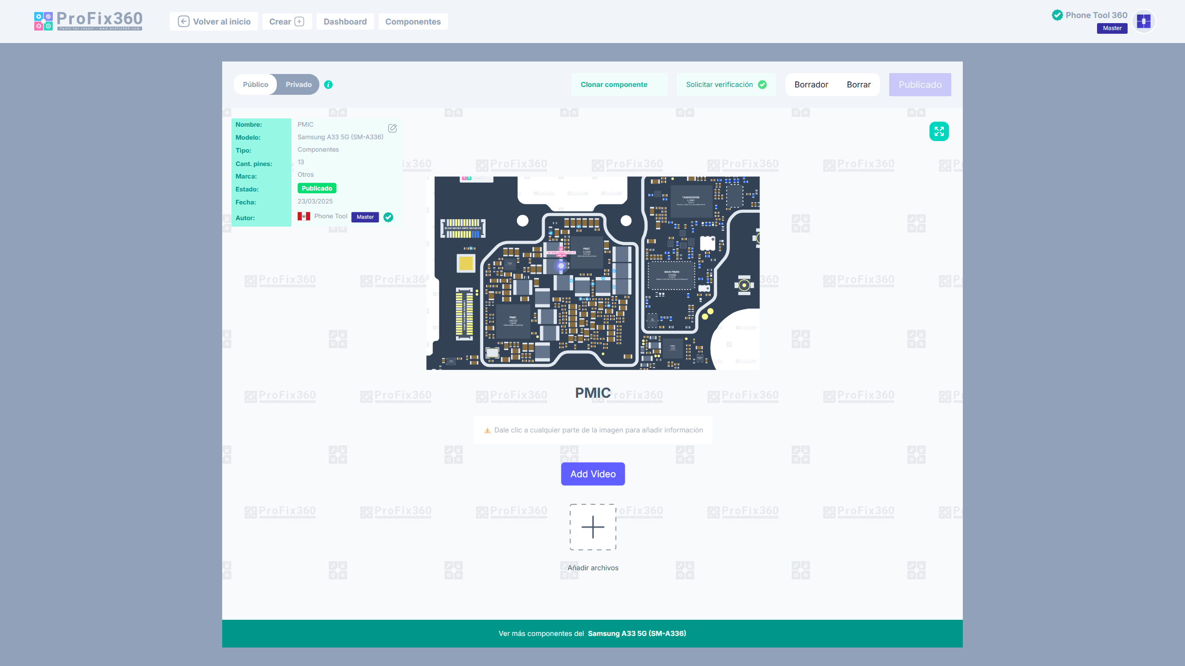Screen dimensions: 1185x666
Task: Click the author verified badge icon
Action: tap(388, 217)
